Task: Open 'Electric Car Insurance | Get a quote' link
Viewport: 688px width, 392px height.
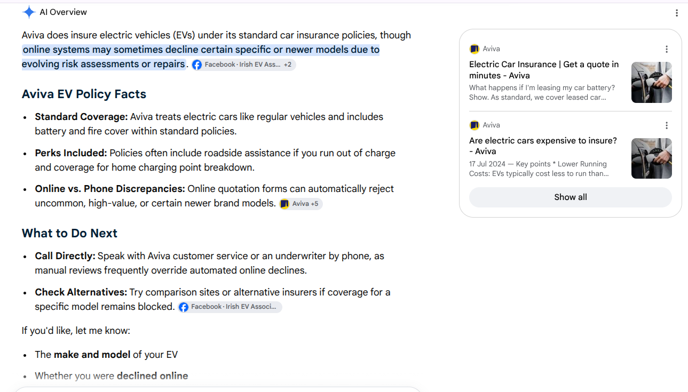Action: point(544,70)
